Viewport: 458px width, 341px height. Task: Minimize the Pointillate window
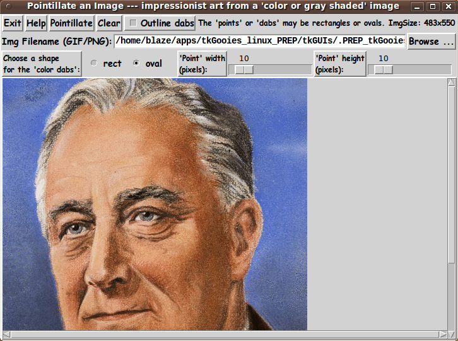(417, 6)
